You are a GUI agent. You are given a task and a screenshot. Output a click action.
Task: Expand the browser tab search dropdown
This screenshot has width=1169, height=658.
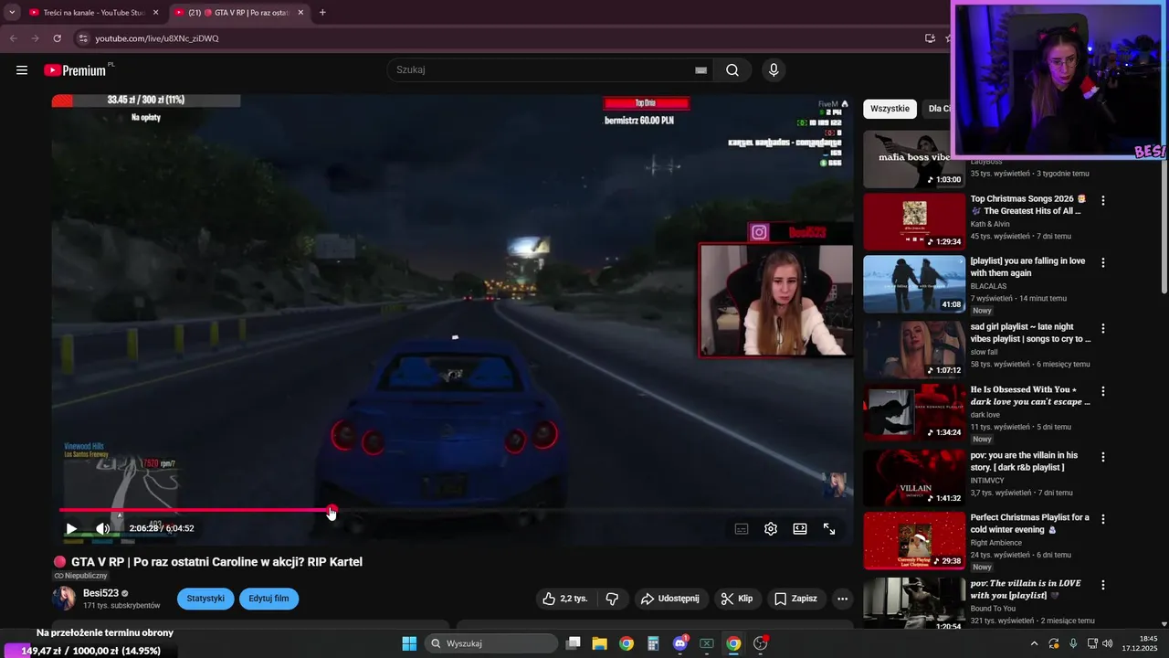coord(12,13)
